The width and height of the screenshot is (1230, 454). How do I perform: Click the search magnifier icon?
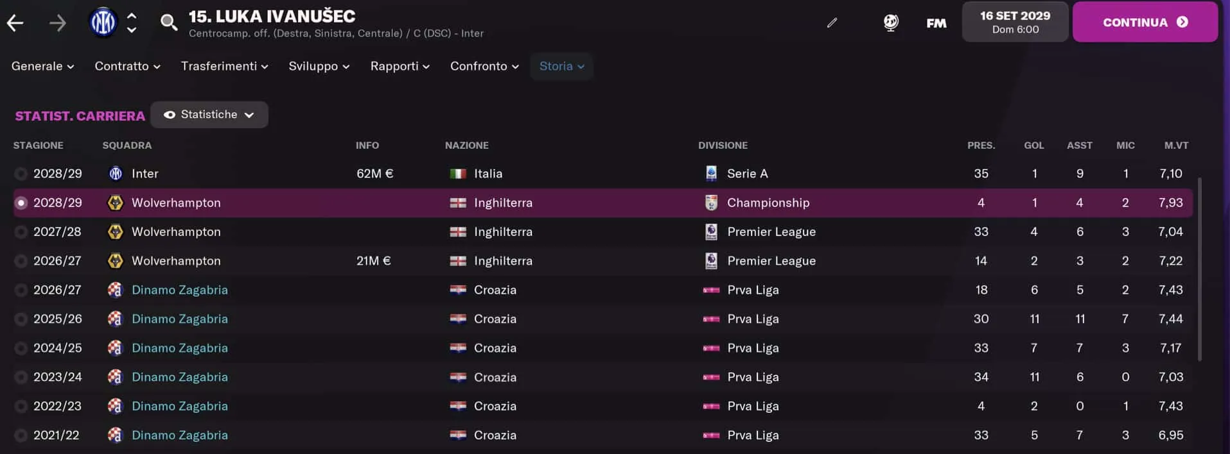[x=169, y=23]
